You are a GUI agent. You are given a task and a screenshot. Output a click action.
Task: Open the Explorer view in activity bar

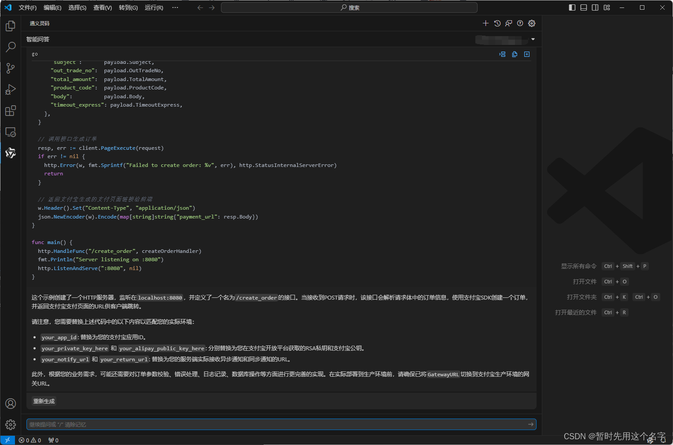tap(11, 26)
